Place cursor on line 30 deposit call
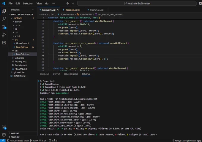The height and width of the screenshot is (142, 202). tap(78, 56)
